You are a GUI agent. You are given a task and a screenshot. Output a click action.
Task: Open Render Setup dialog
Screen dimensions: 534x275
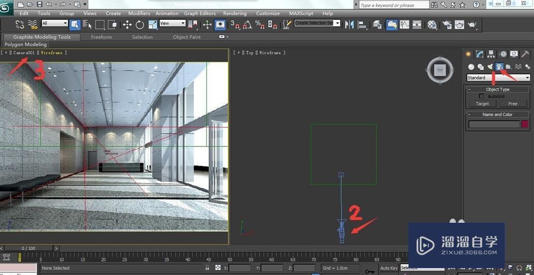point(447,25)
